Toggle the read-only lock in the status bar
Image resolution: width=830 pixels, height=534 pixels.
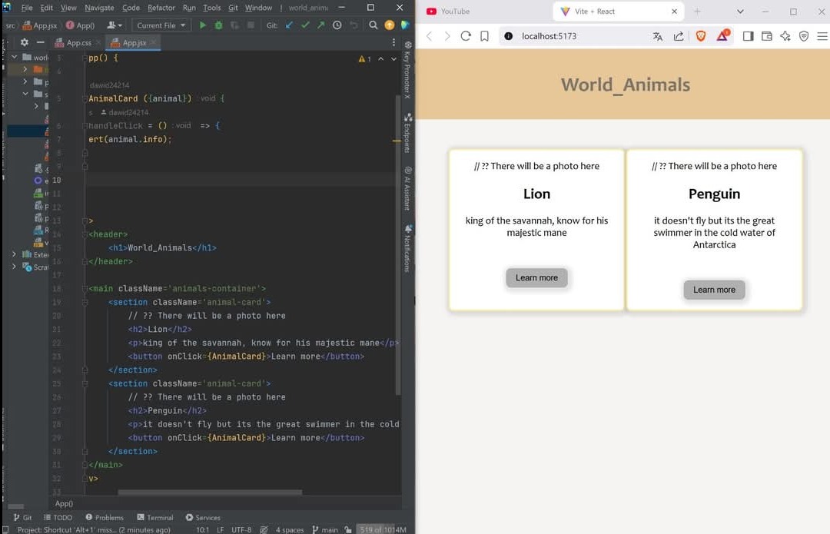(x=348, y=529)
